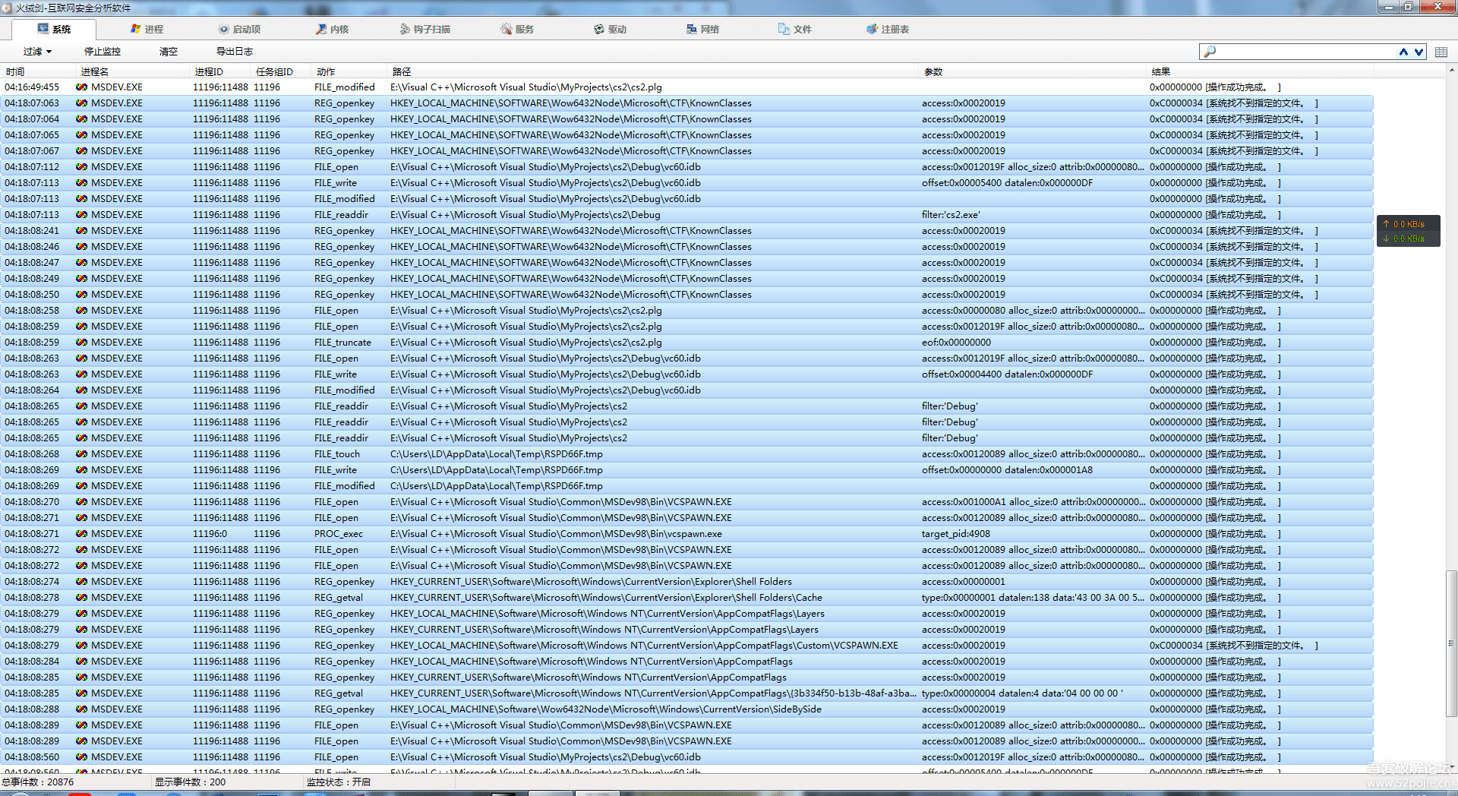Switch to the 启动项 startup items tab
This screenshot has width=1458, height=796.
pyautogui.click(x=240, y=29)
